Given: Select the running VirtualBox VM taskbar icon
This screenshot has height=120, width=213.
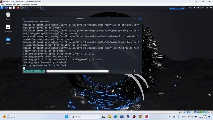Looking at the screenshot, I should tap(146, 117).
